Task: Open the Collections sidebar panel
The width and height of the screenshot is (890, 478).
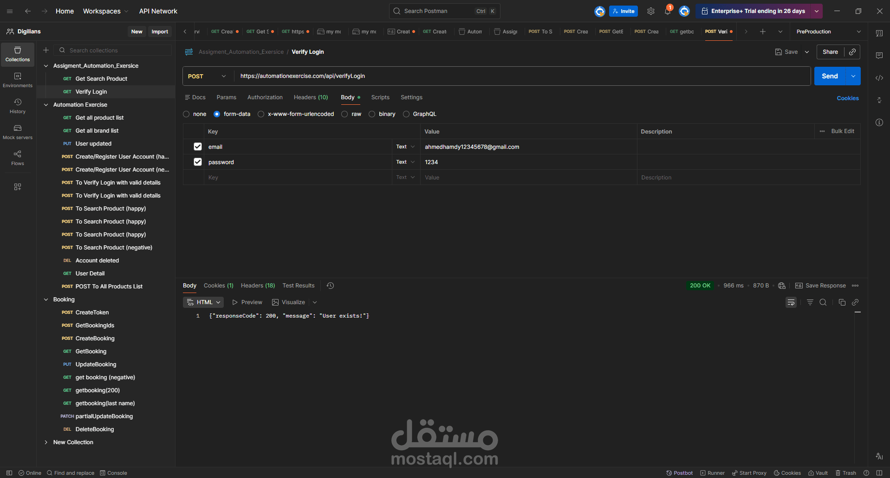Action: point(18,54)
